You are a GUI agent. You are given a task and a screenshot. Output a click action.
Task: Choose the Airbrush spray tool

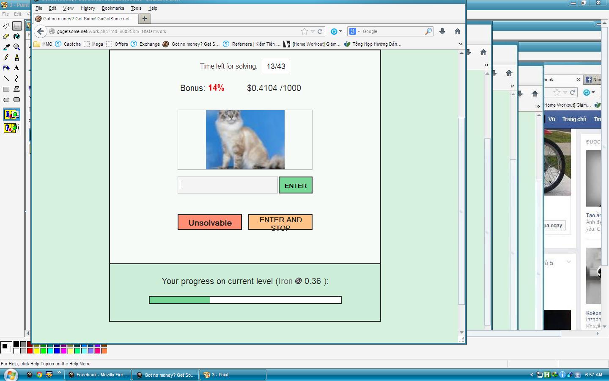(6, 68)
